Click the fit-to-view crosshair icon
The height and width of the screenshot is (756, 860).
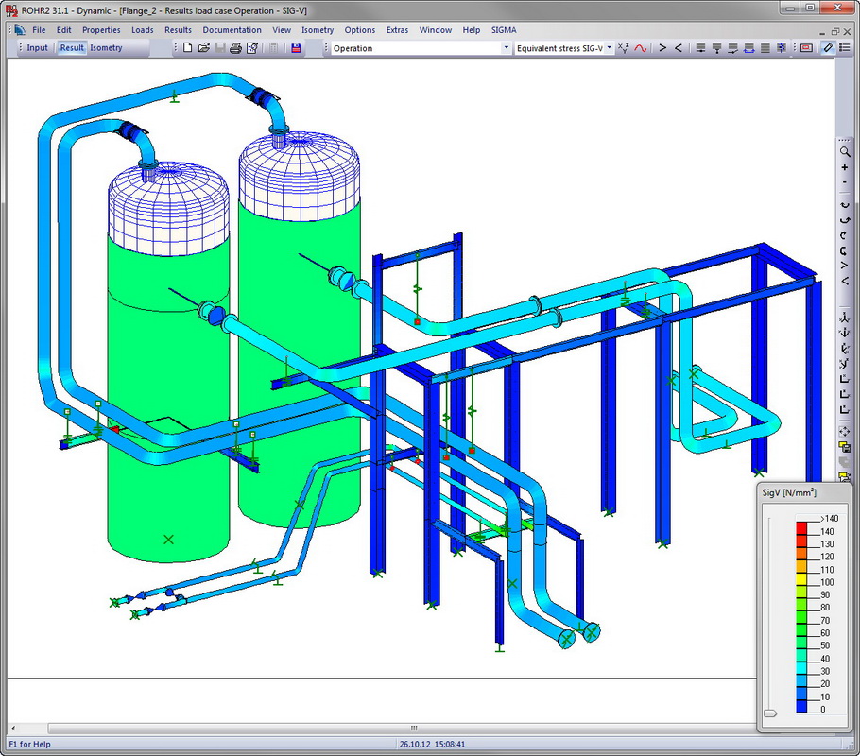845,432
